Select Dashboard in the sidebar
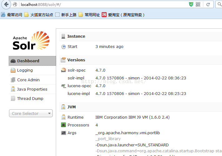Viewport: 222px width, 156px height. (32, 61)
